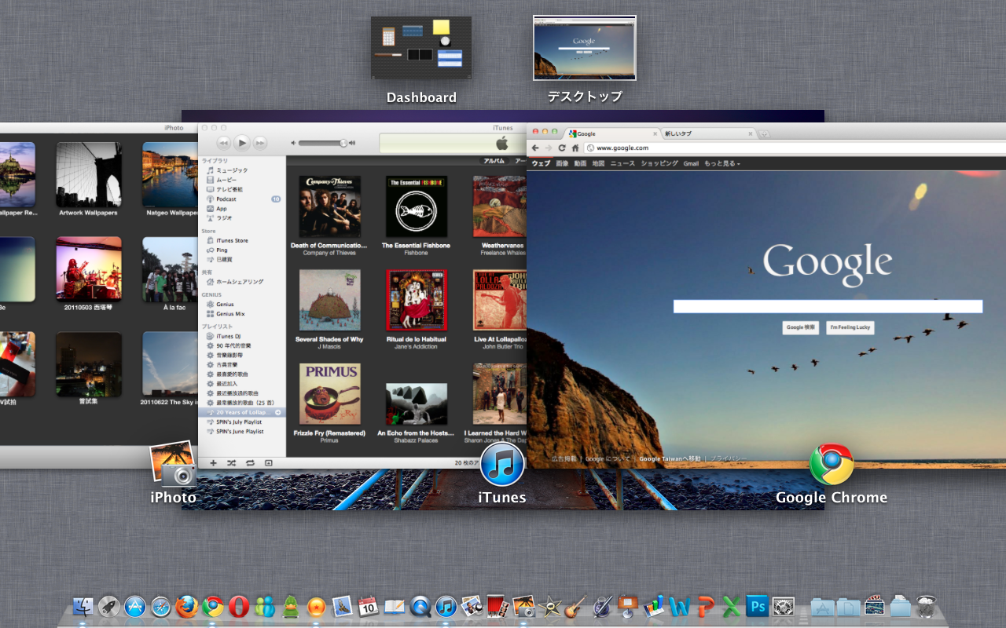
Task: Toggle shuffle in iTunes bottom bar
Action: click(231, 463)
